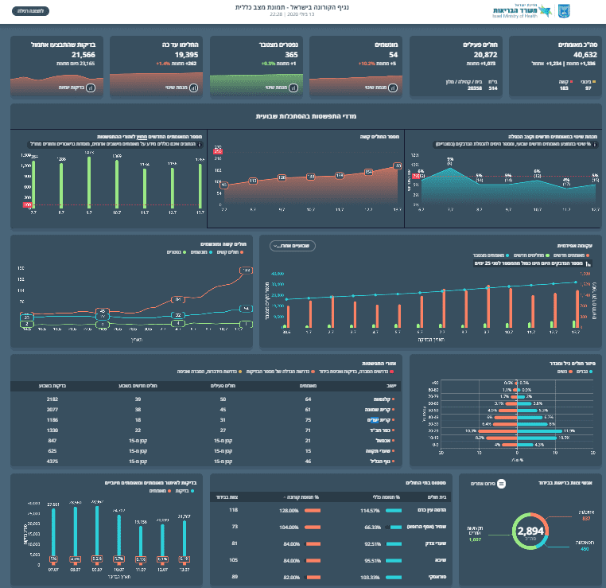606x588 pixels.
Task: Click the 'הדסה עין כרם' hospital row
Action: click(331, 510)
